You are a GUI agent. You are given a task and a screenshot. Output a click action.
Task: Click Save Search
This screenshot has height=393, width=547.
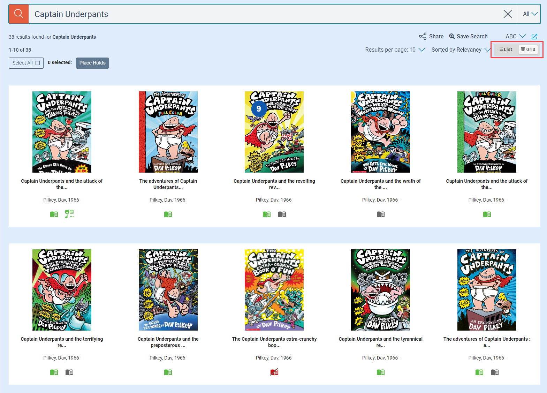[468, 36]
